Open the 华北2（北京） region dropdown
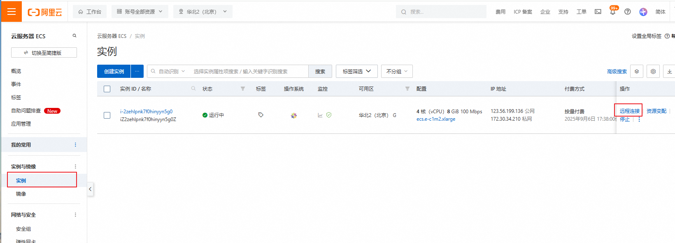The width and height of the screenshot is (675, 243). point(203,12)
